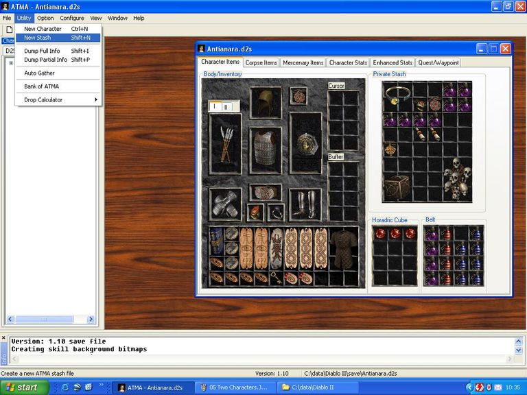This screenshot has height=395, width=527.
Task: Click the log panel's scroll-up arrow
Action: [x=518, y=342]
